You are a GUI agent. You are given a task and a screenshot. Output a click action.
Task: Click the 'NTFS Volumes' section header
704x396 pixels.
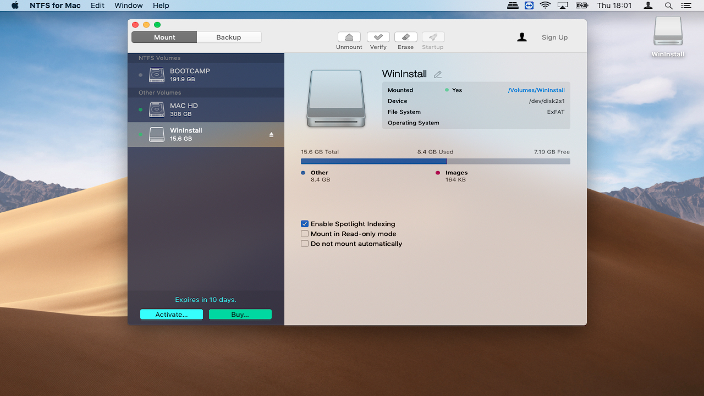point(159,58)
